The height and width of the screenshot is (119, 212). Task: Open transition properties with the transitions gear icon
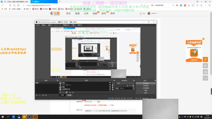(x=133, y=86)
